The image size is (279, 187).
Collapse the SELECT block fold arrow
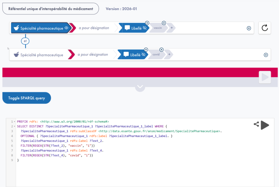tap(14, 127)
